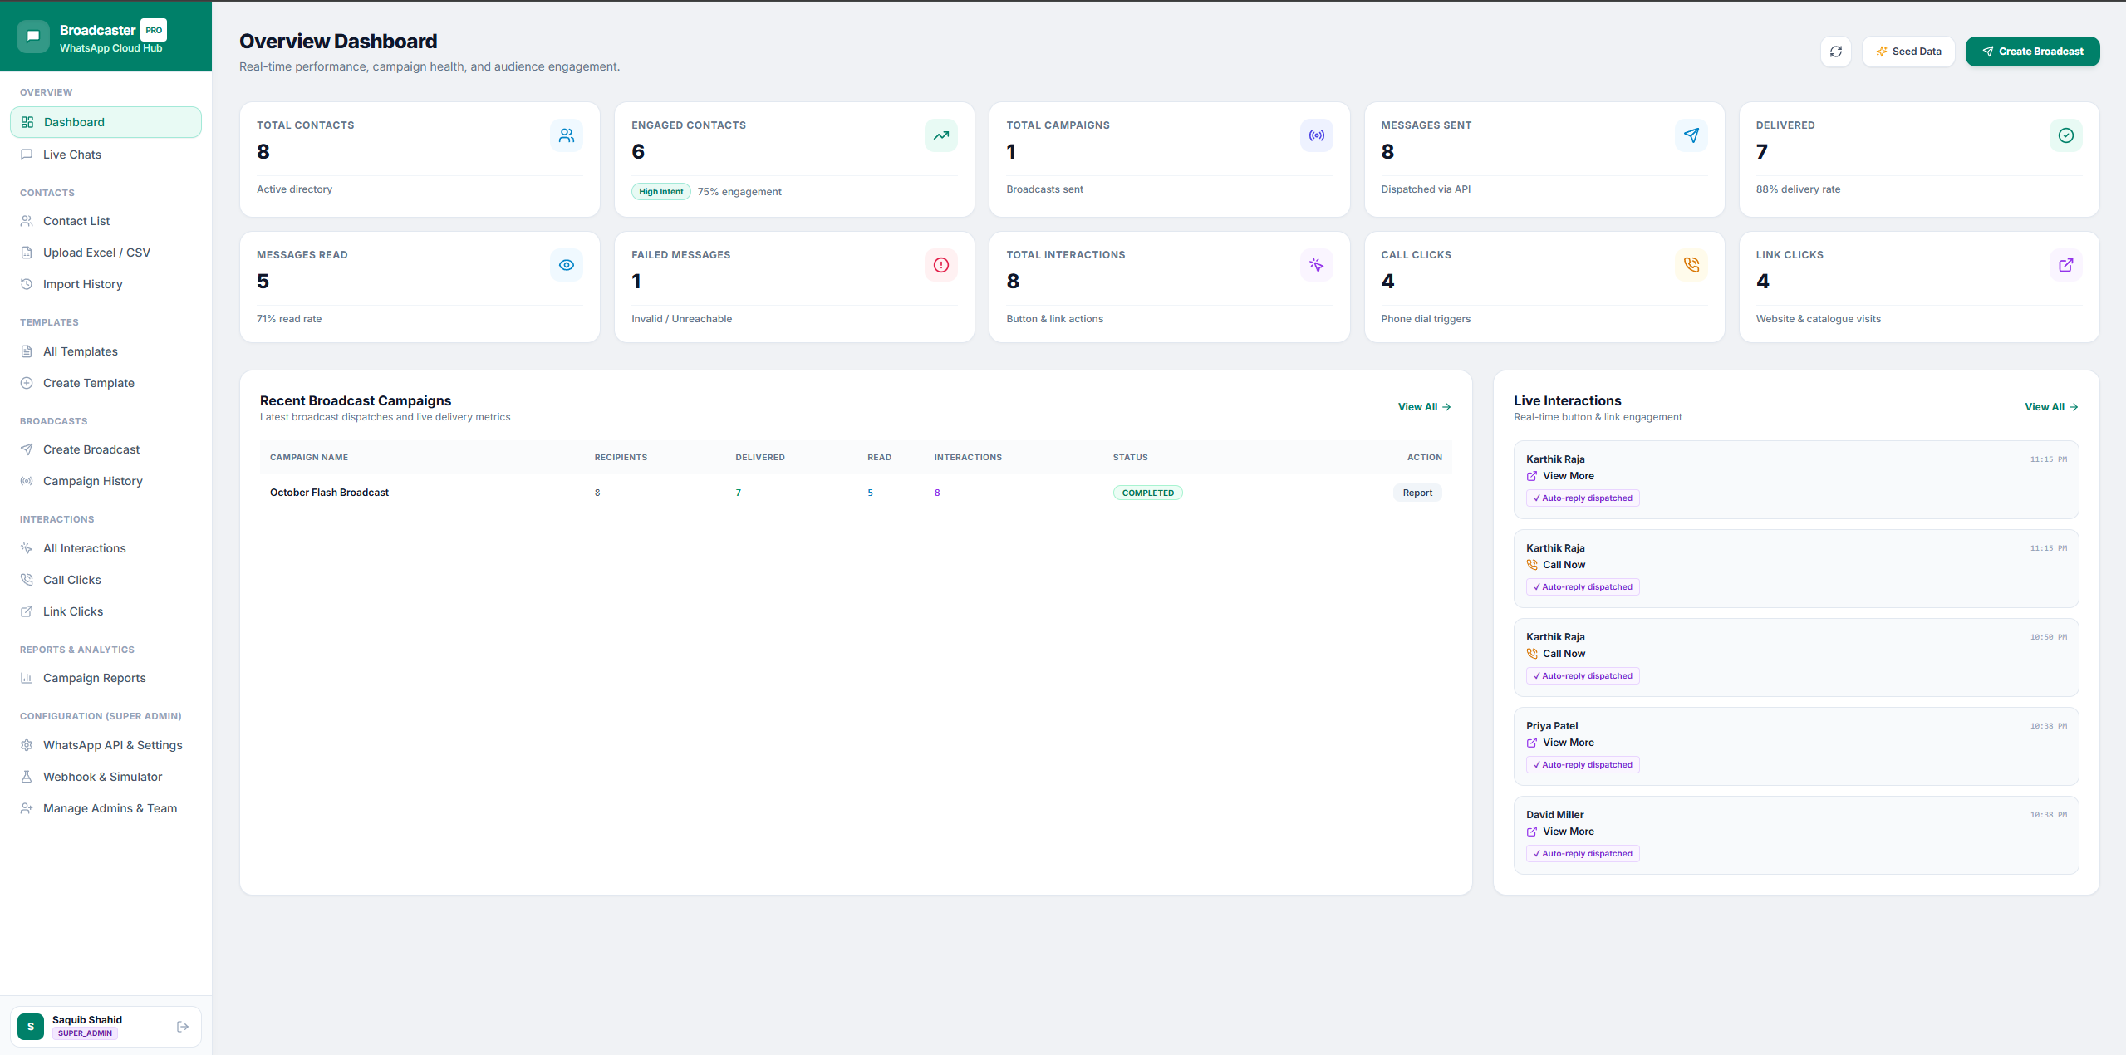Click the Failed Messages alert icon

click(941, 265)
